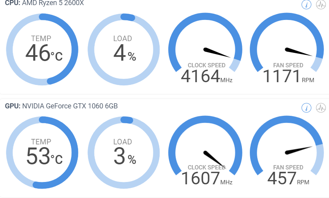This screenshot has height=198, width=329.
Task: Click the CPU CLOCK SPEED label text
Action: tap(207, 65)
